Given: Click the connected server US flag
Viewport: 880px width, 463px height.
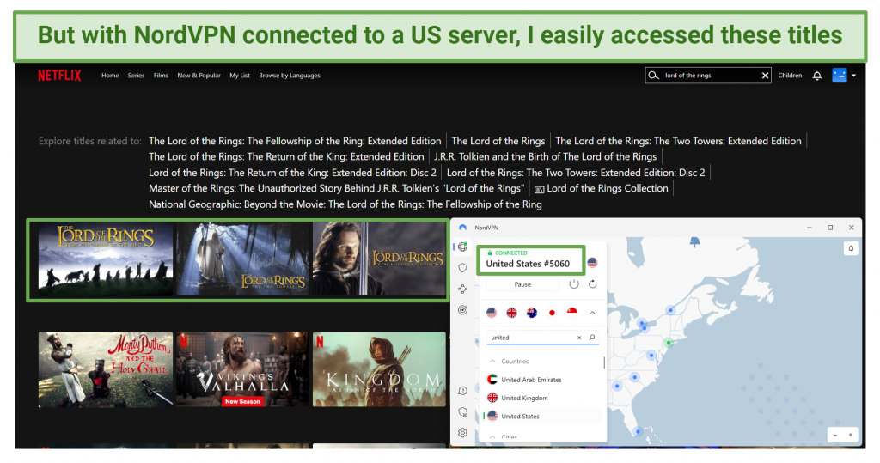Looking at the screenshot, I should pyautogui.click(x=593, y=263).
